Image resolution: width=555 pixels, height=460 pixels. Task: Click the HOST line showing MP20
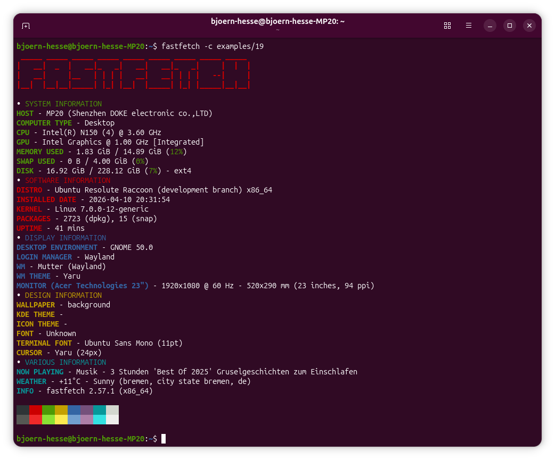coord(115,113)
